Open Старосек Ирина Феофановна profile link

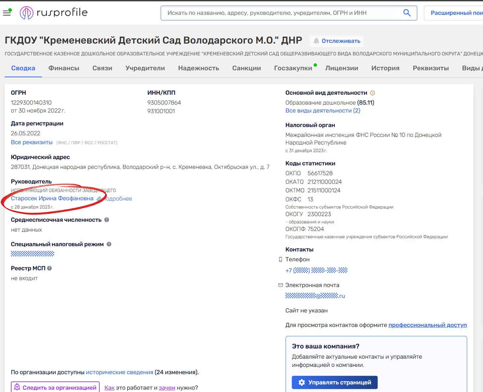52,198
